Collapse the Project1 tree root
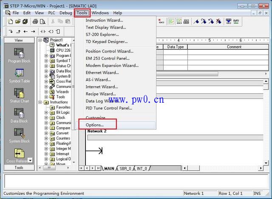This screenshot has width=272, height=199. pyautogui.click(x=41, y=40)
